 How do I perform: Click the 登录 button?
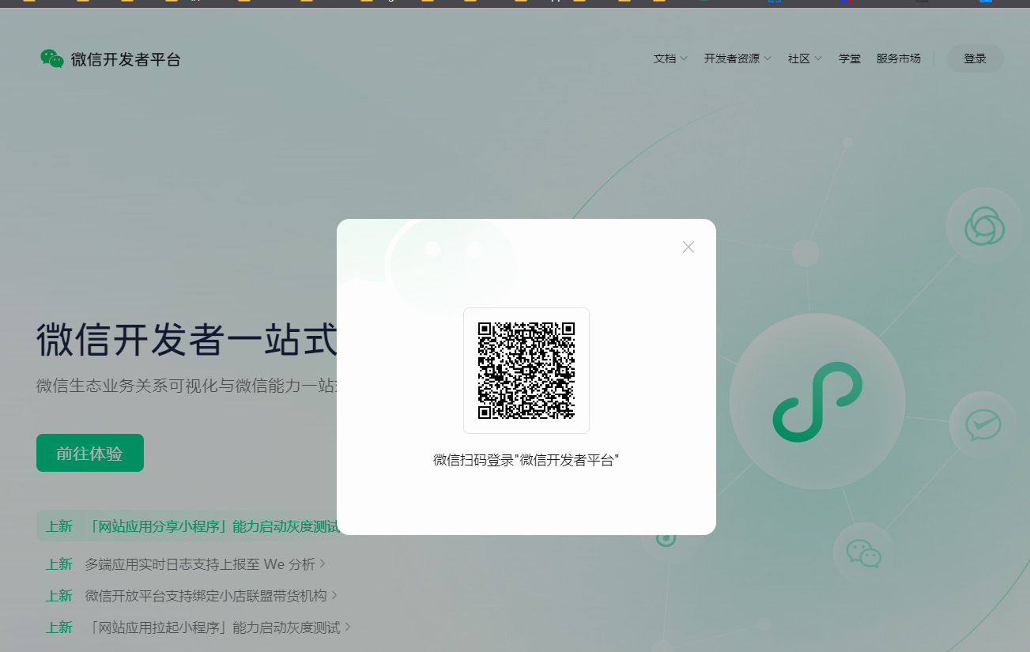(x=975, y=58)
